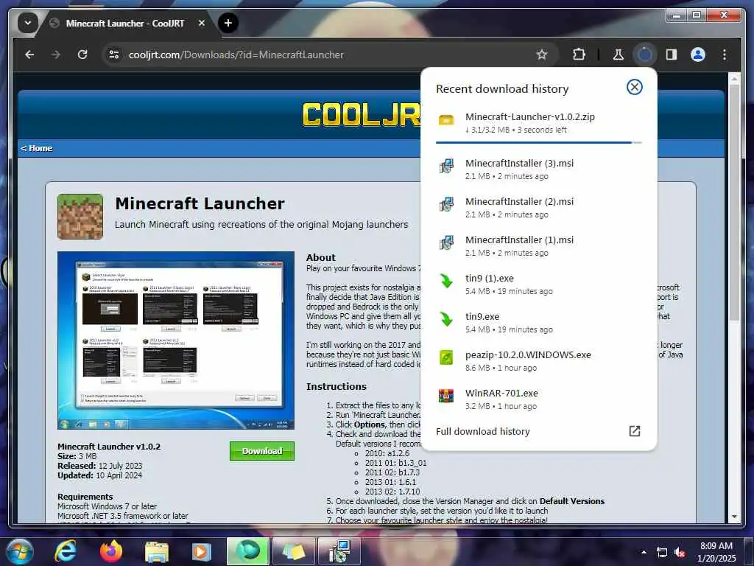The height and width of the screenshot is (566, 754).
Task: Click the WinRAR books icon
Action: click(446, 396)
